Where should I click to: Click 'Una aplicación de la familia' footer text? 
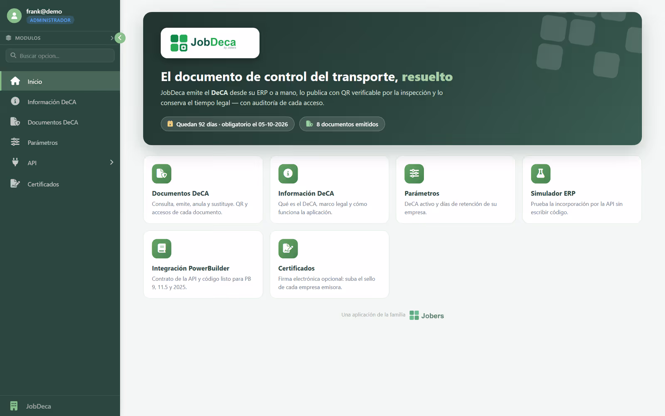373,315
